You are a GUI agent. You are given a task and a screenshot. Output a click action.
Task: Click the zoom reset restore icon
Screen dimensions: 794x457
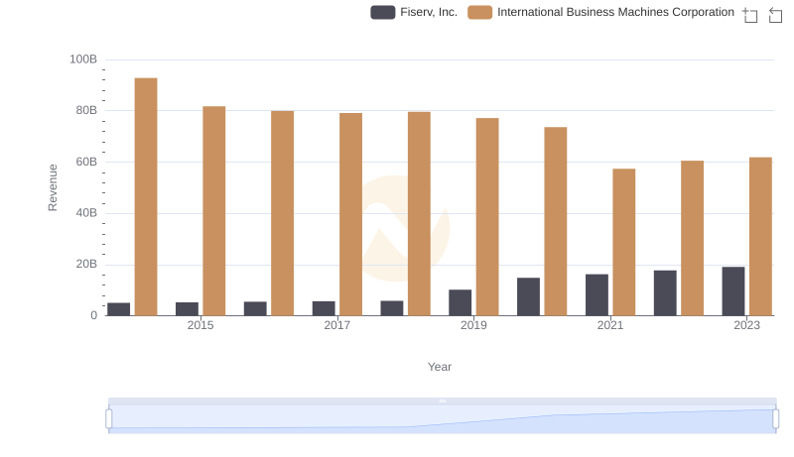coord(775,15)
